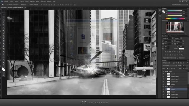This screenshot has height=106, width=189.
Task: Filter layers by type layer (T) icon
Action: pos(178,63)
